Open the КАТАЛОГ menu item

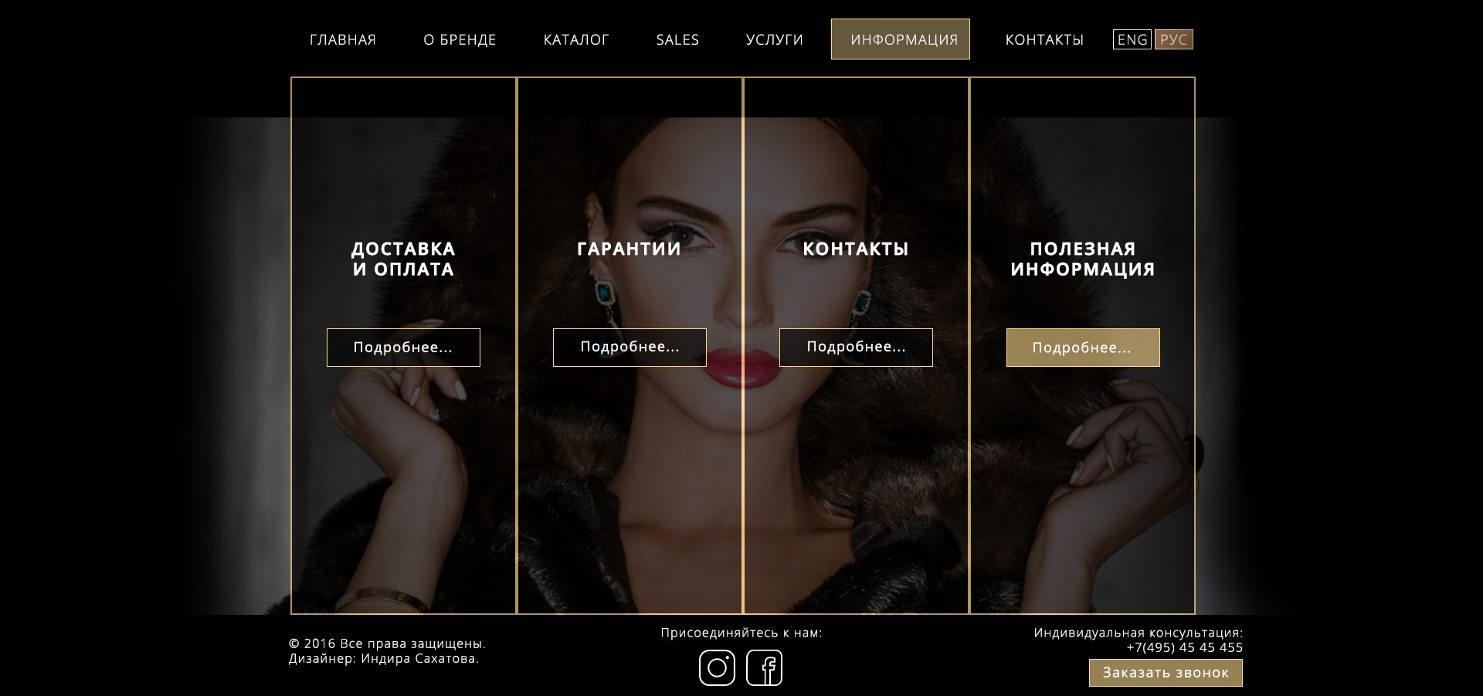point(576,39)
